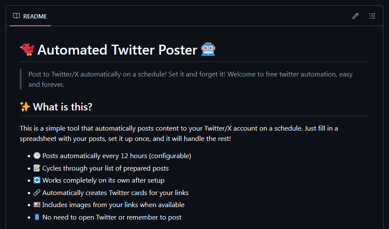Click 'Automatically creates Twitter cards' bullet text
This screenshot has width=389, height=229.
tap(115, 192)
